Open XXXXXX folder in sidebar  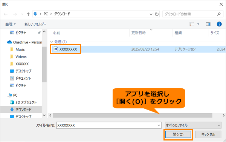click(x=19, y=64)
